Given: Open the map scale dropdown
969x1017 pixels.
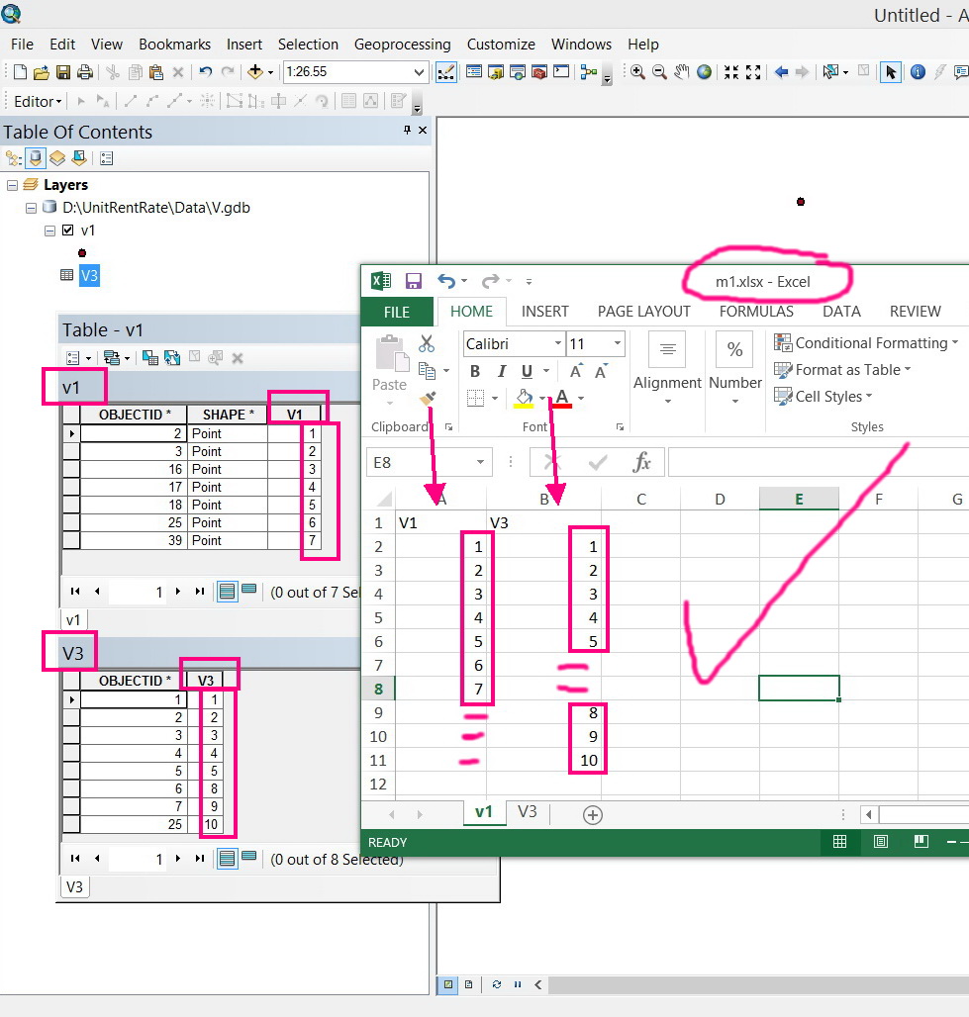Looking at the screenshot, I should 419,72.
